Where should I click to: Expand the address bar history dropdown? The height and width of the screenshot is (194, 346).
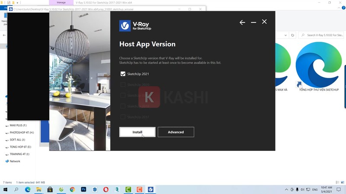tap(285, 35)
